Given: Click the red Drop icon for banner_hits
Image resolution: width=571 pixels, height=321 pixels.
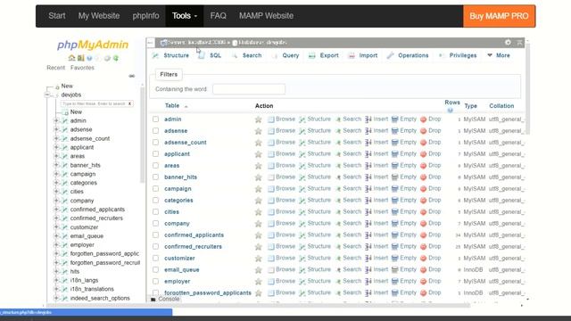Looking at the screenshot, I should click(x=423, y=177).
